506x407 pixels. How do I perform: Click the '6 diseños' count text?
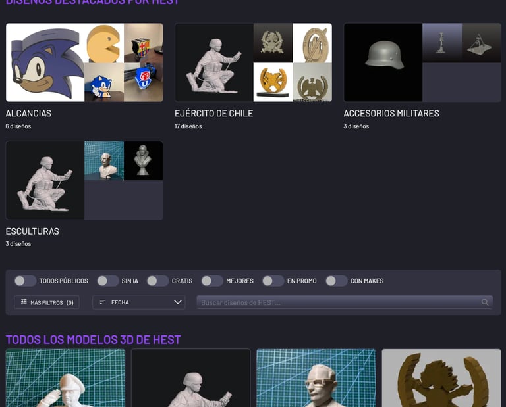tap(18, 126)
